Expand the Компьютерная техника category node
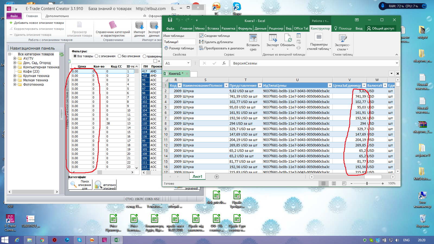 pyautogui.click(x=15, y=67)
